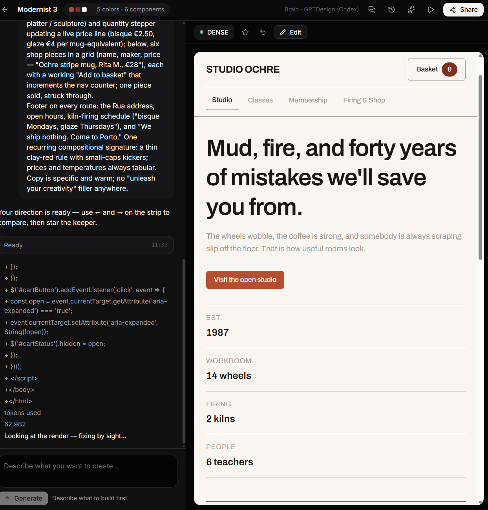The width and height of the screenshot is (488, 510).
Task: Switch to the Firing & Shop tab
Action: click(x=364, y=101)
